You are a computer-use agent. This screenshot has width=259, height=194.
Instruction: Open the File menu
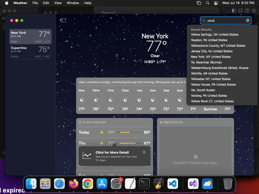pos(35,3)
